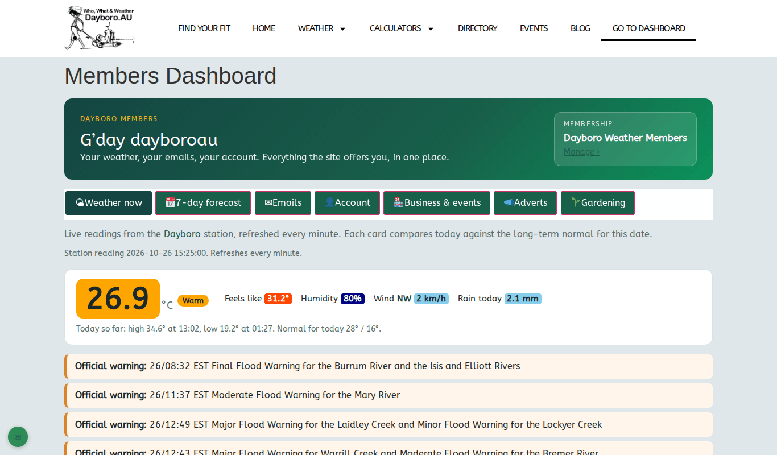Open the Find Your Fit menu item
Viewport: 777px width, 455px height.
tap(204, 28)
